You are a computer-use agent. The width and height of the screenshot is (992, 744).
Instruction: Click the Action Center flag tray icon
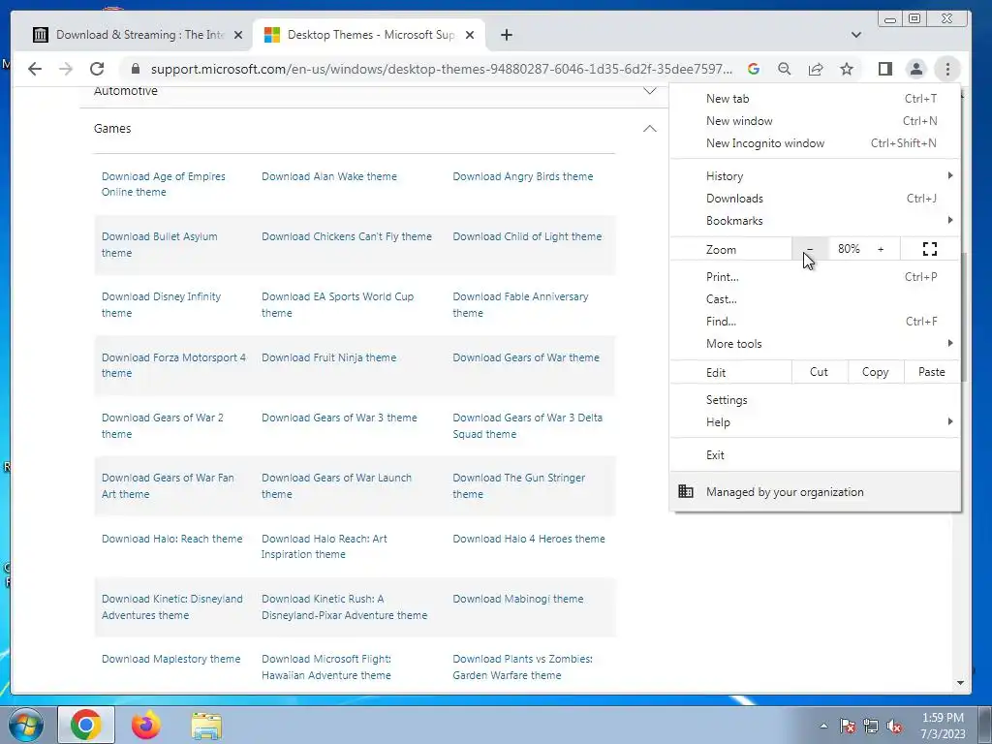[847, 726]
